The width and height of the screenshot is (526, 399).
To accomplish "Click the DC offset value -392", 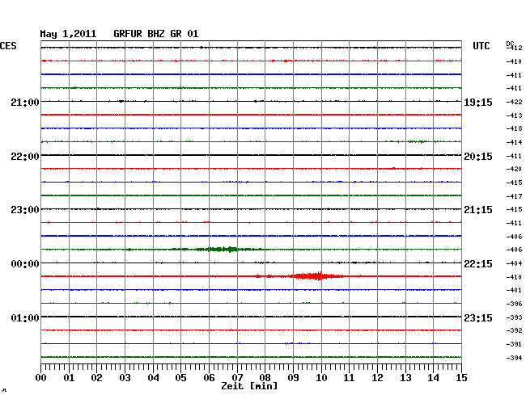I will 514,330.
